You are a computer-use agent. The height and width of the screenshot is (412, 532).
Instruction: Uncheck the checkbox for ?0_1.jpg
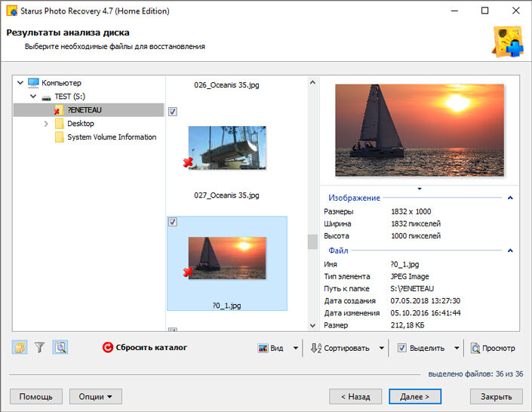pyautogui.click(x=173, y=222)
